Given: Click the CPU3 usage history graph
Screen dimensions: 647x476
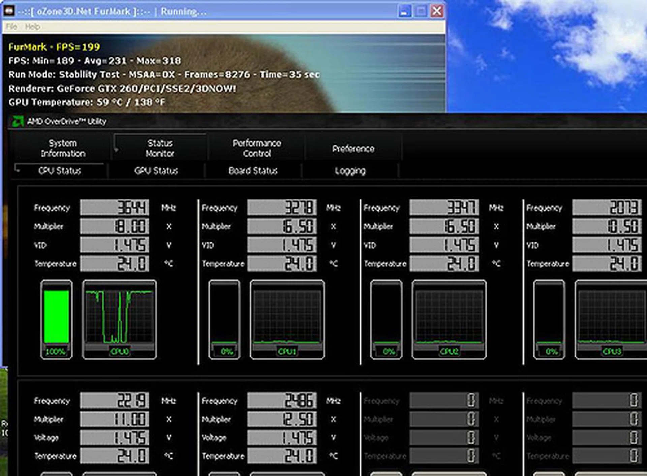Looking at the screenshot, I should click(x=611, y=317).
